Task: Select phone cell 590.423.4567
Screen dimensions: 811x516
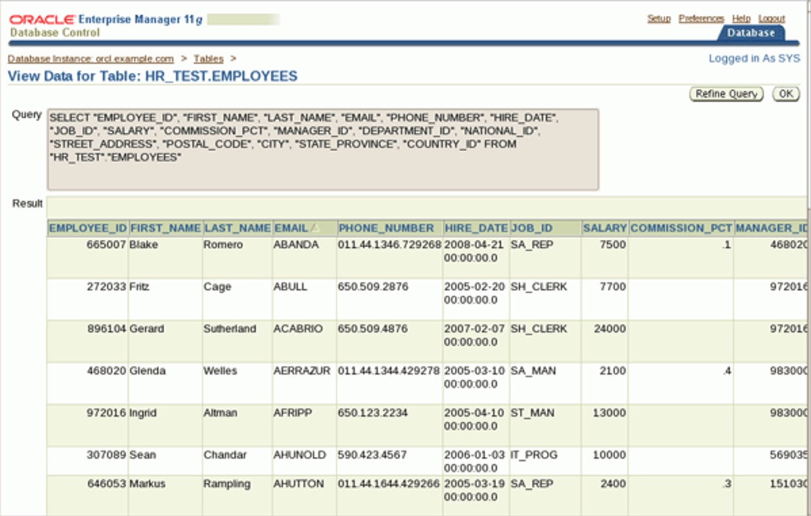Action: (373, 455)
